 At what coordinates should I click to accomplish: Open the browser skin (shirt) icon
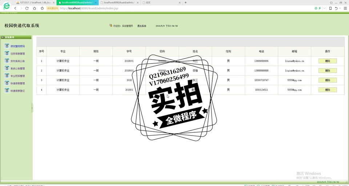tap(331, 3)
